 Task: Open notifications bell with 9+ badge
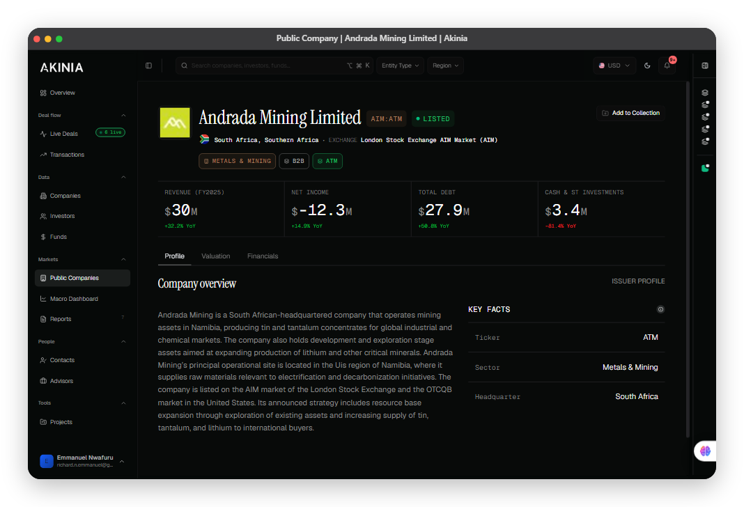(x=667, y=65)
